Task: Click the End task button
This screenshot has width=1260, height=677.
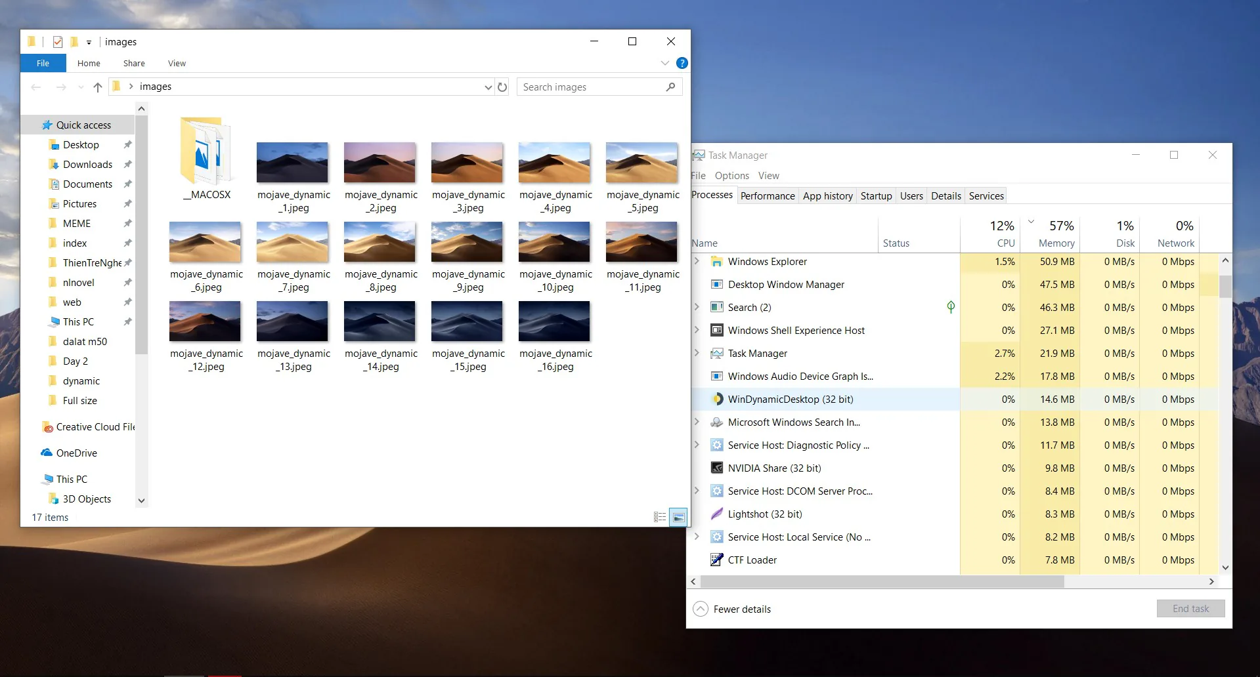Action: point(1190,608)
